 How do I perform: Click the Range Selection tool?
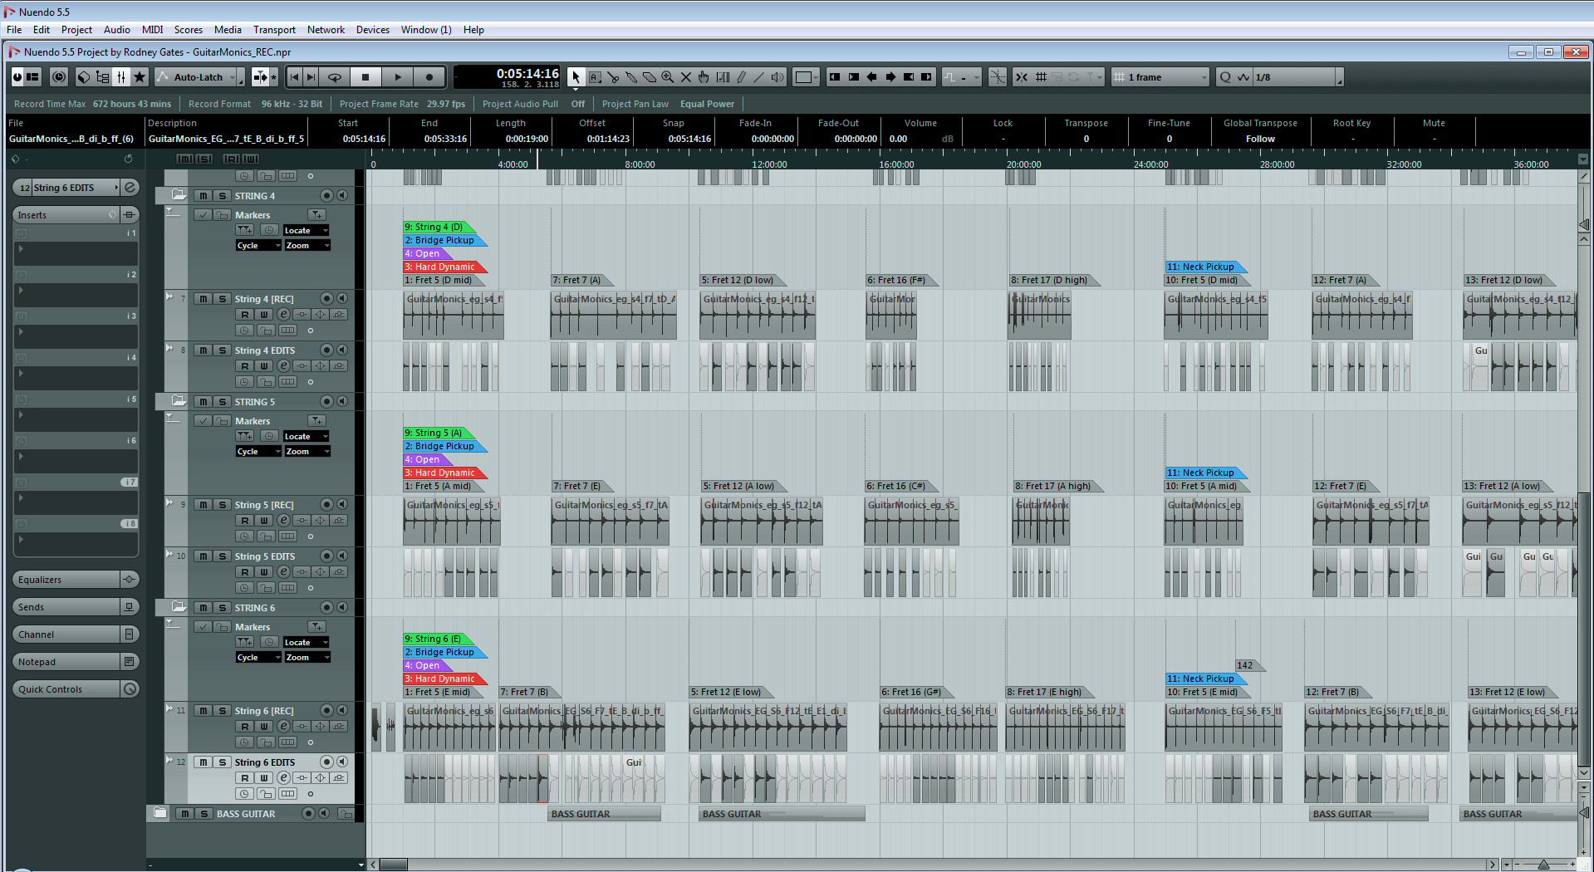point(595,77)
